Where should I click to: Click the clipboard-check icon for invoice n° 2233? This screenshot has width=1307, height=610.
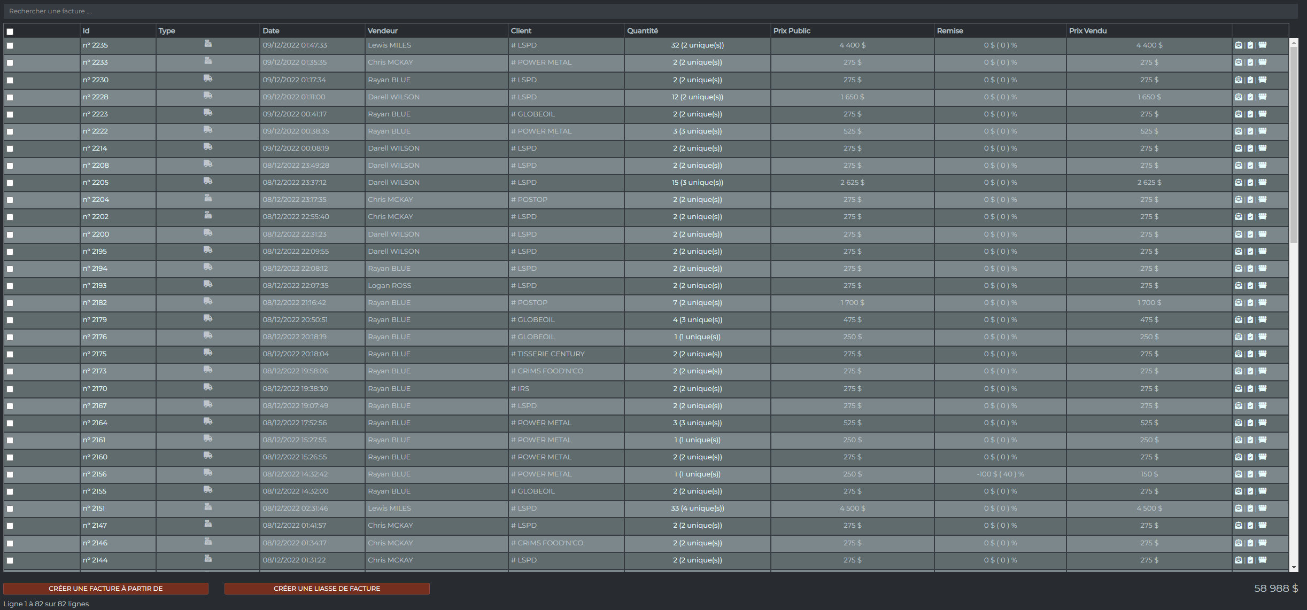pos(1250,62)
